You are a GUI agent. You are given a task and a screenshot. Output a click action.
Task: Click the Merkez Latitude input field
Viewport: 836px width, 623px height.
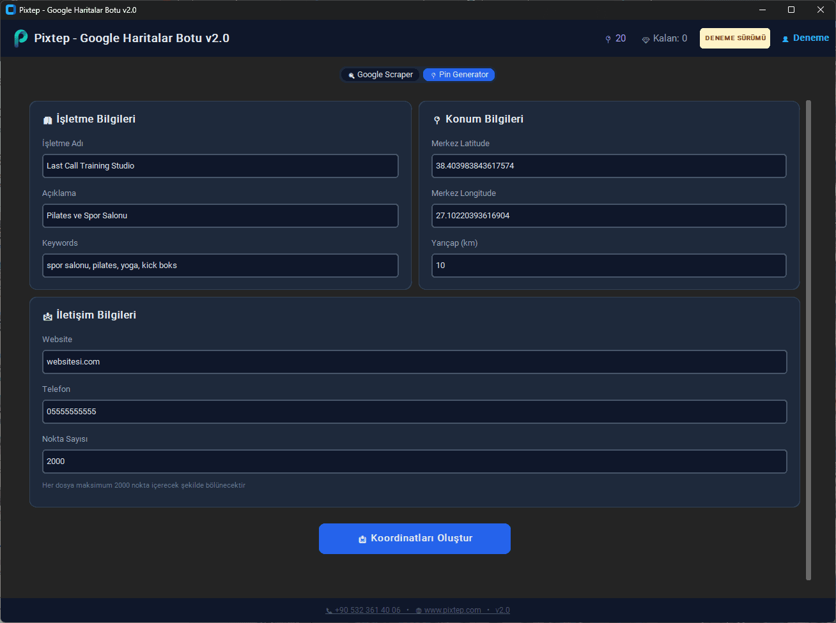tap(608, 166)
